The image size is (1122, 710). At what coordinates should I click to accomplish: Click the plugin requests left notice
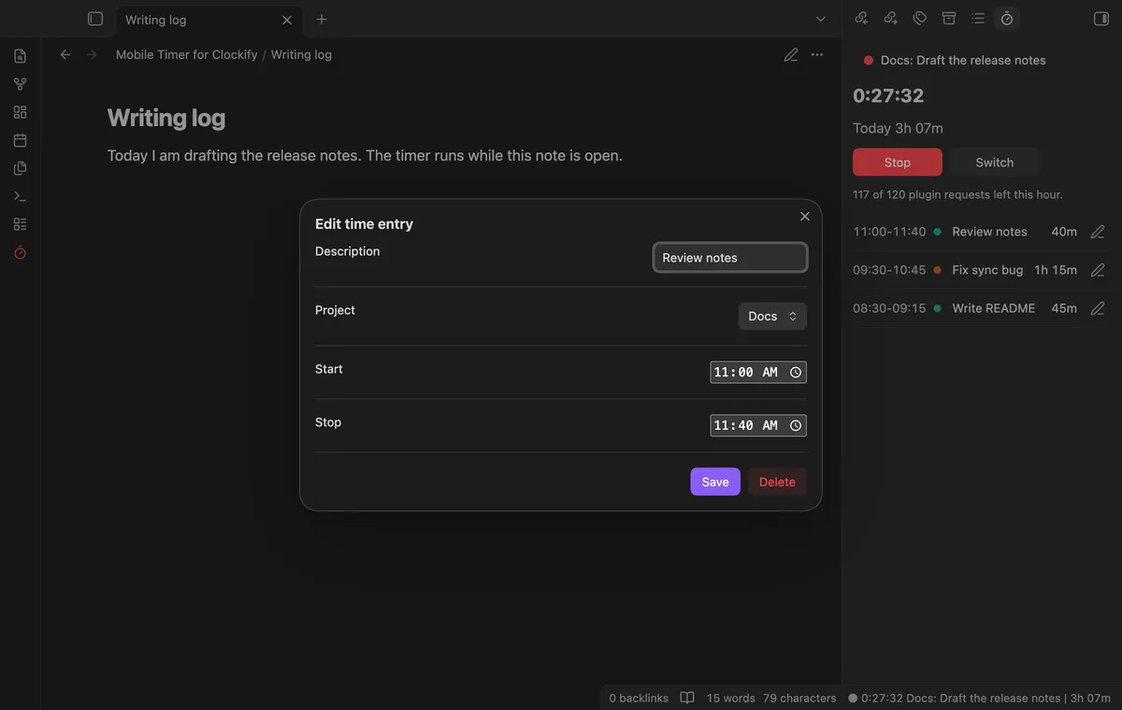(957, 194)
